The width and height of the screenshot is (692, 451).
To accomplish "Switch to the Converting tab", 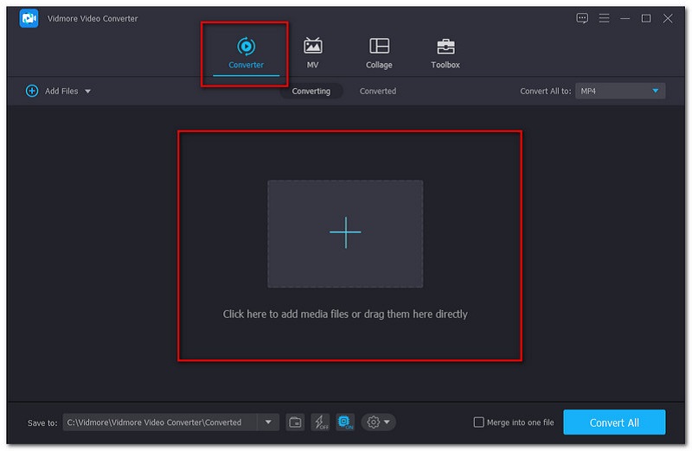I will point(311,91).
